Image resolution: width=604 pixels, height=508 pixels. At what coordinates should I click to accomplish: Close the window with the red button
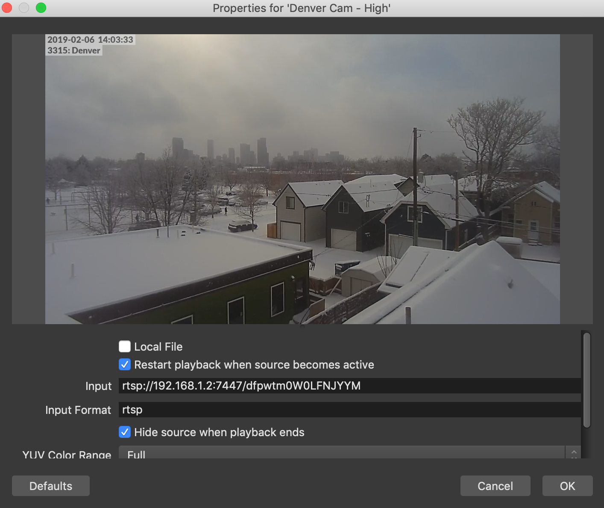click(7, 8)
